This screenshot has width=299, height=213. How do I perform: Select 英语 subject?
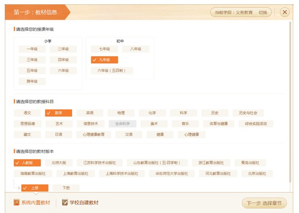coord(90,113)
